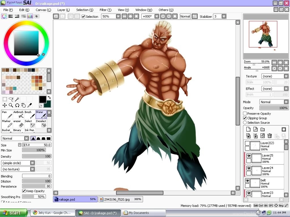Create a new normal layer

click(x=248, y=129)
